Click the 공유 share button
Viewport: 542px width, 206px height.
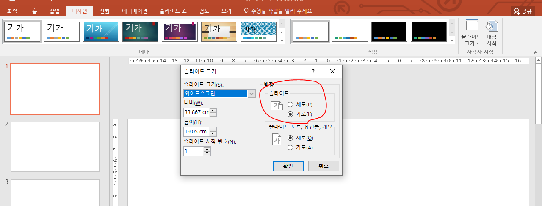pyautogui.click(x=523, y=11)
